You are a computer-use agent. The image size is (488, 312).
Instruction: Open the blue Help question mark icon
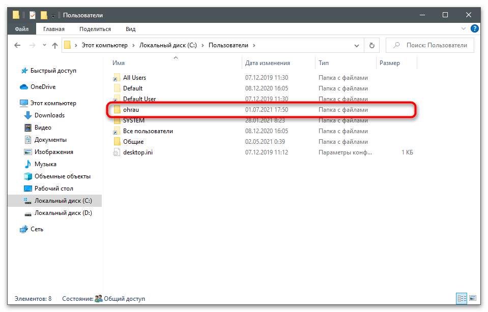coord(475,28)
